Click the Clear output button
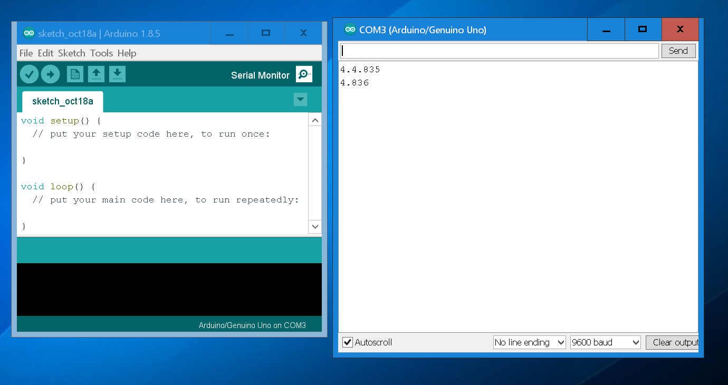 coord(673,342)
